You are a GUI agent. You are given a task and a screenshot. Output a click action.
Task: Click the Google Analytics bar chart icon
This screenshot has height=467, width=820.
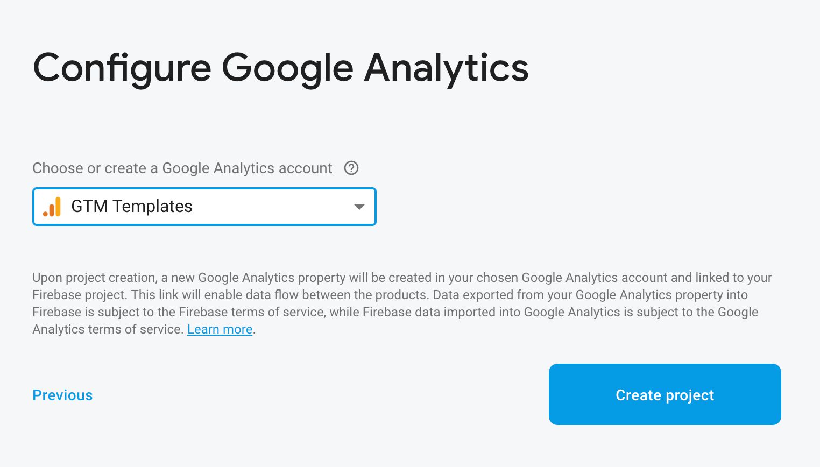[52, 207]
